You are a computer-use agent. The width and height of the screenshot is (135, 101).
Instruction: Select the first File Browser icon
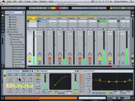coord(3,22)
